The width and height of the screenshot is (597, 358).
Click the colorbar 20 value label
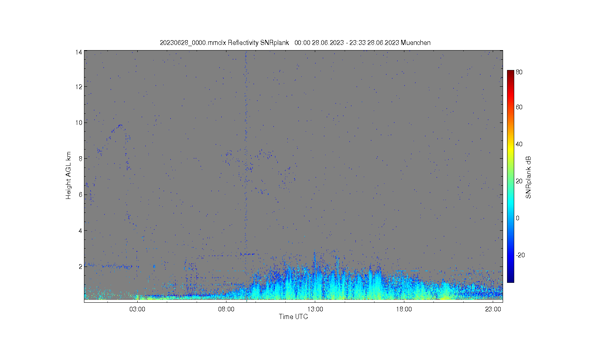[x=519, y=181]
